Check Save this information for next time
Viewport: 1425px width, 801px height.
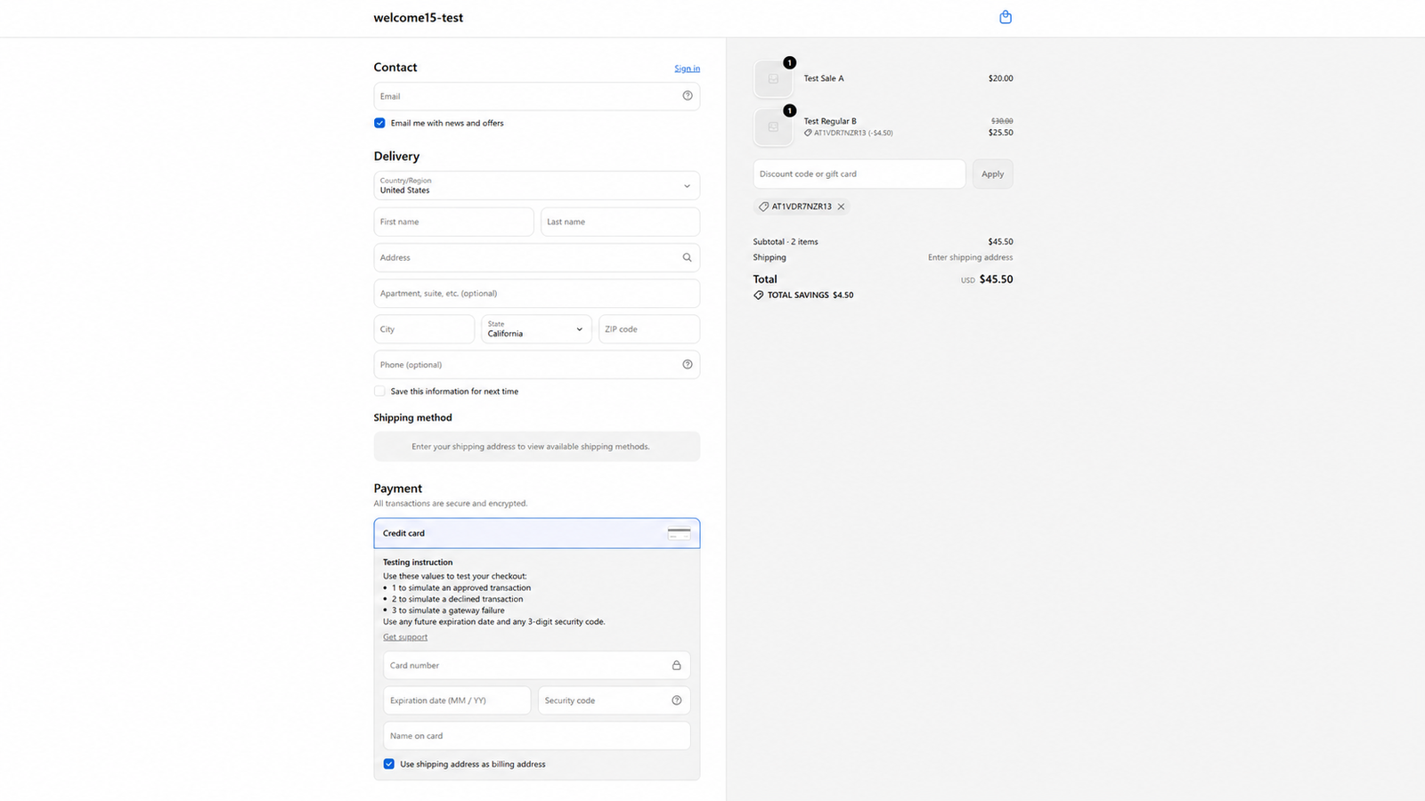click(379, 391)
